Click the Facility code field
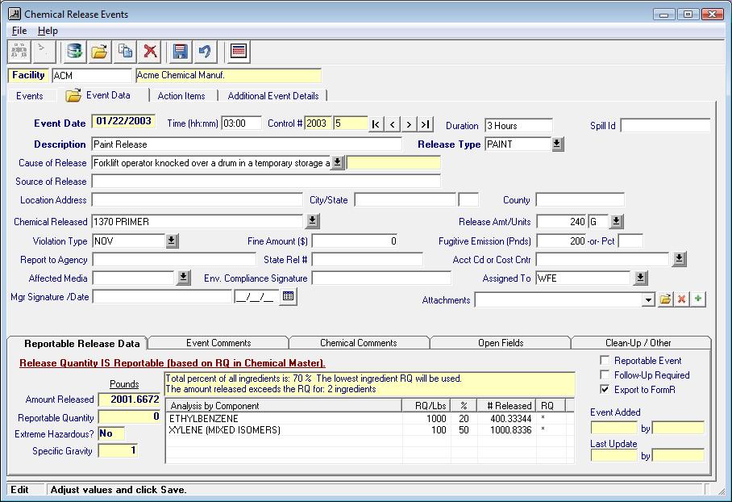This screenshot has height=502, width=732. [92, 75]
